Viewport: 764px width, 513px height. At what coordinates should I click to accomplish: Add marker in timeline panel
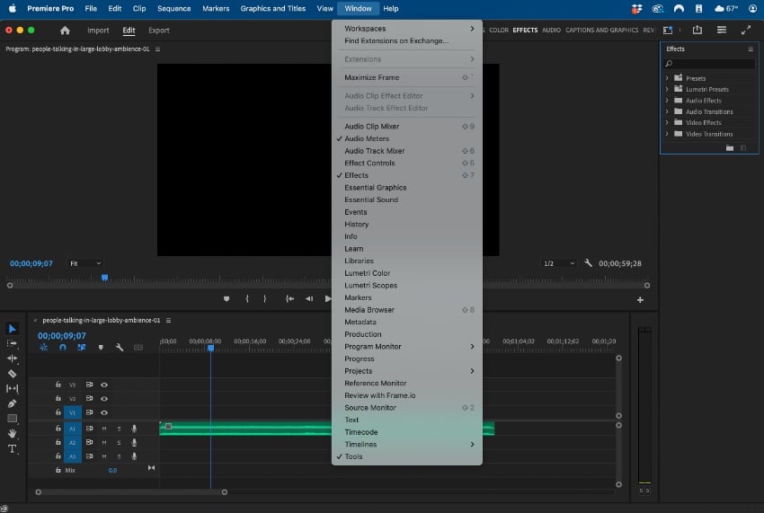pos(101,348)
